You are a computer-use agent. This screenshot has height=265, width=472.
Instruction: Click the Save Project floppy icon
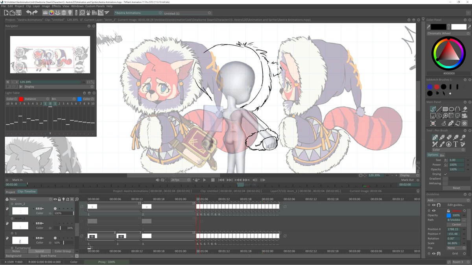pyautogui.click(x=18, y=13)
